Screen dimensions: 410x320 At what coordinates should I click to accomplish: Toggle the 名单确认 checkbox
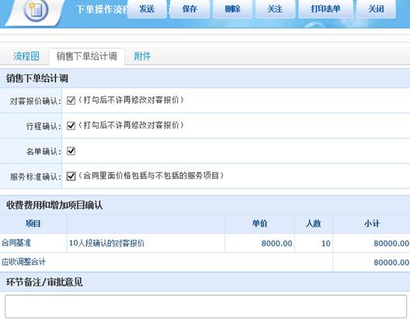[71, 151]
